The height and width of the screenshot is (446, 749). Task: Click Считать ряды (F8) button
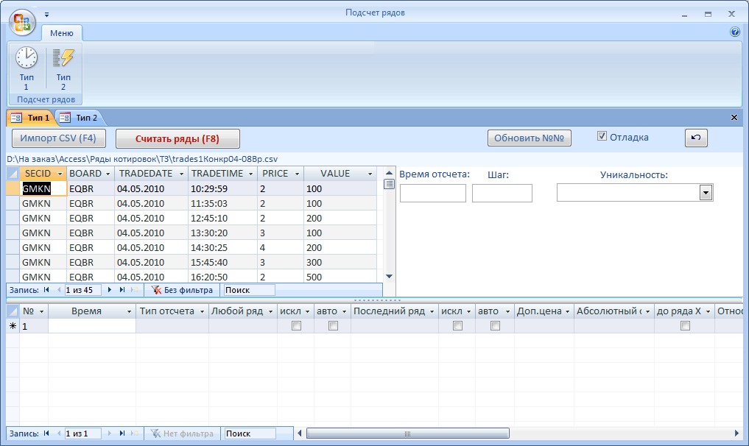click(177, 139)
